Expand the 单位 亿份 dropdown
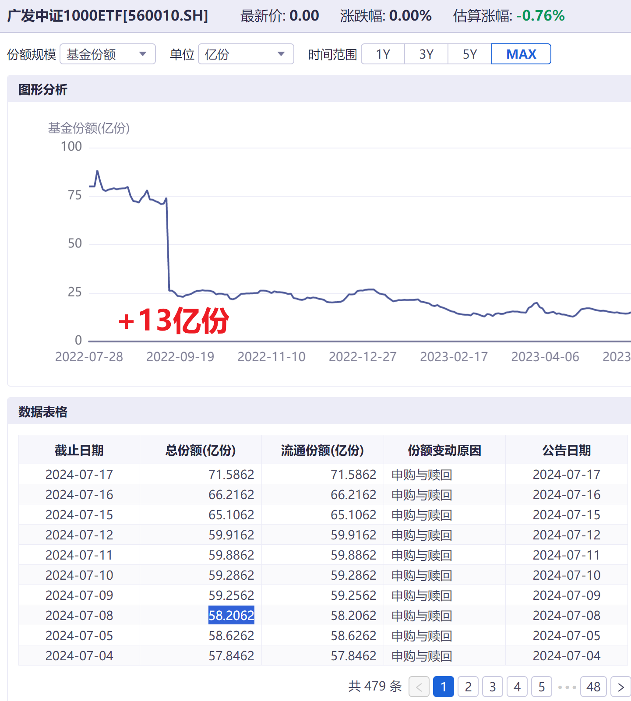Viewport: 631px width, 701px height. [246, 54]
